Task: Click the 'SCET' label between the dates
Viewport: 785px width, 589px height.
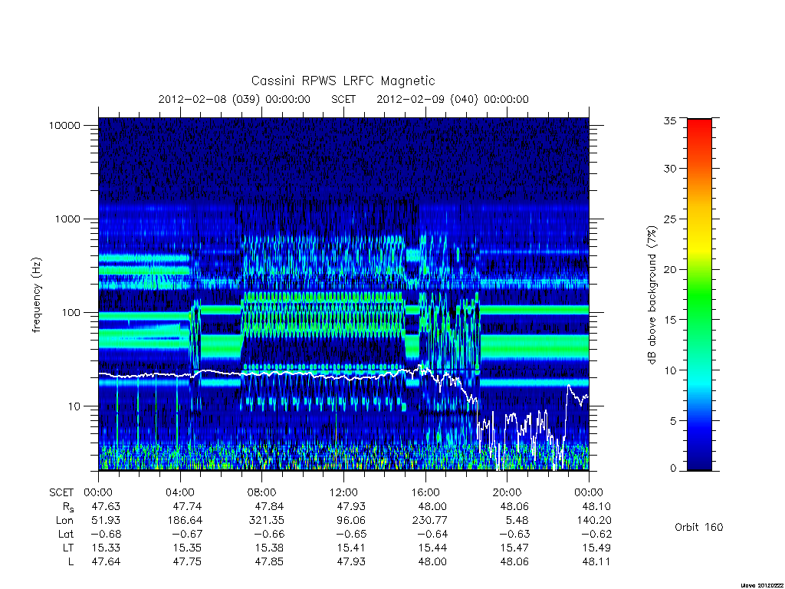Action: pos(343,99)
